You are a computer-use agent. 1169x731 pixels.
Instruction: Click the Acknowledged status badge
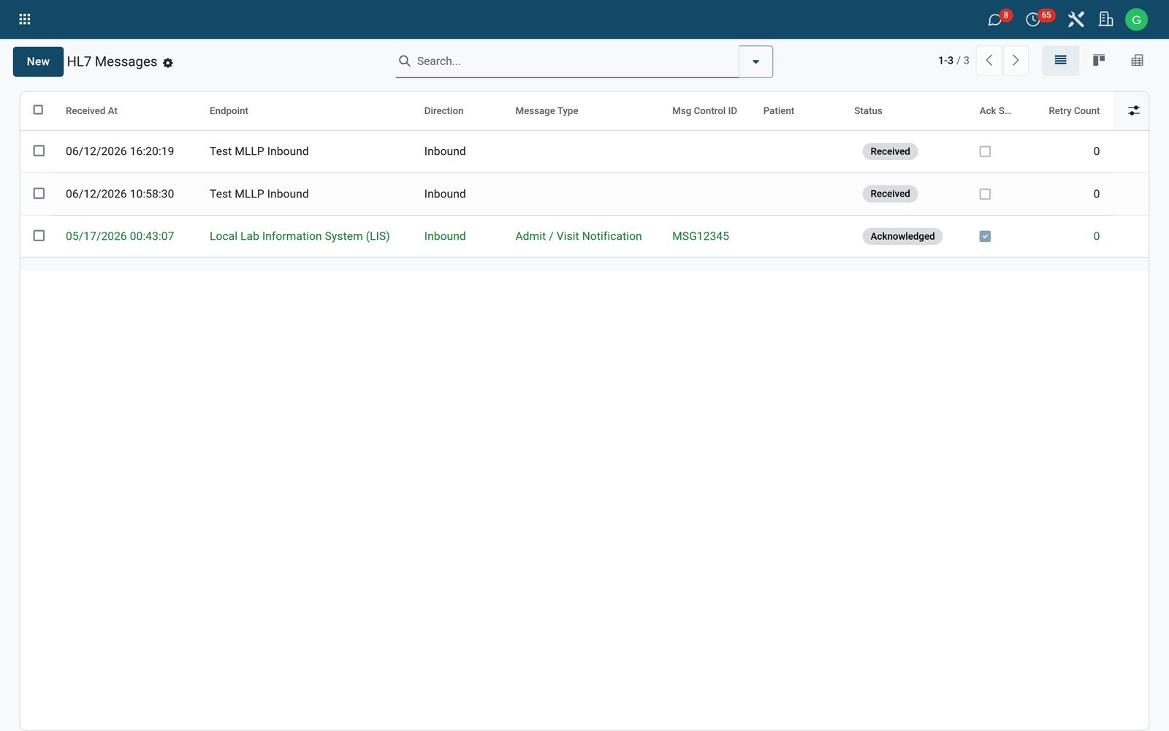pyautogui.click(x=902, y=236)
